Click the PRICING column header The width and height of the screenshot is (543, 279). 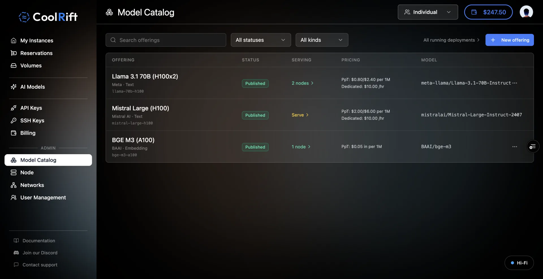(351, 60)
